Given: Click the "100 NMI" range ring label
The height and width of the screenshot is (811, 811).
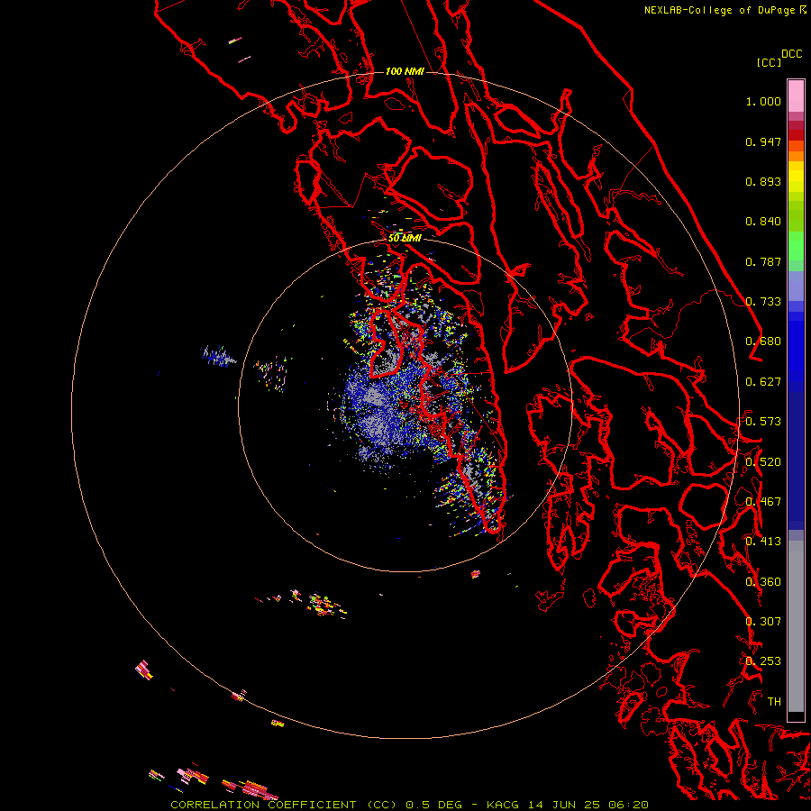Looking at the screenshot, I should click(405, 71).
